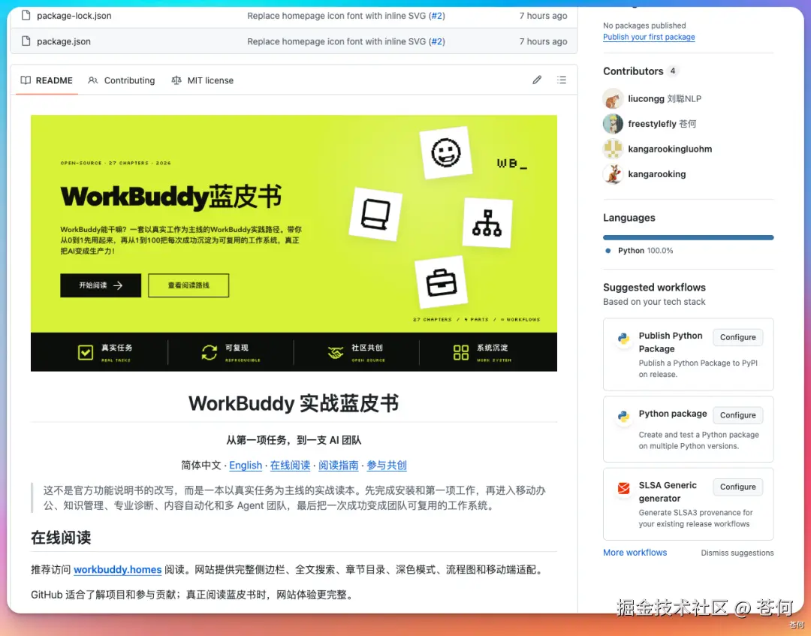Click the 查看阅读路线 button in banner
Image resolution: width=811 pixels, height=636 pixels.
coord(188,285)
